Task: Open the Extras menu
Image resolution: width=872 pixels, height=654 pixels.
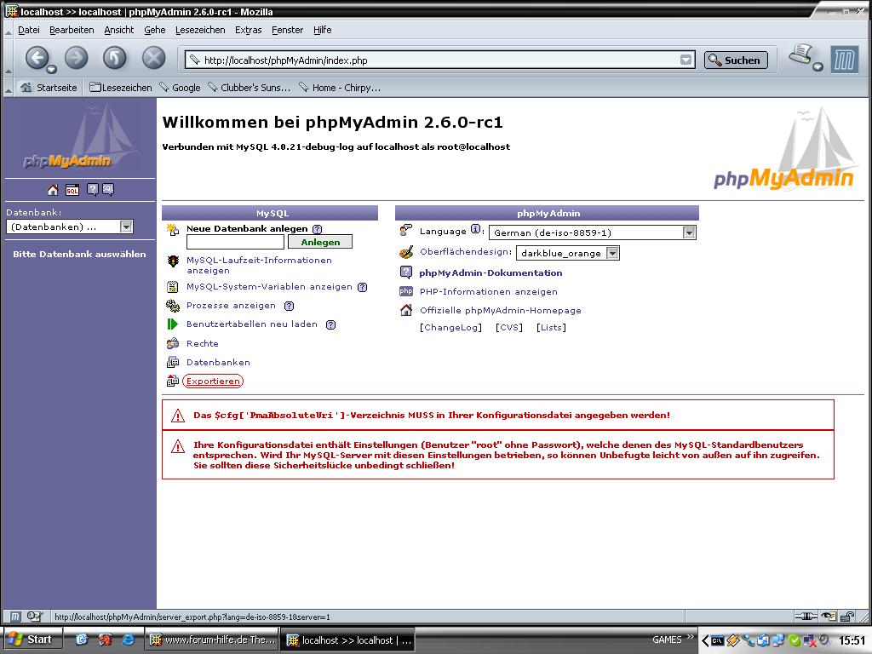Action: click(x=248, y=30)
